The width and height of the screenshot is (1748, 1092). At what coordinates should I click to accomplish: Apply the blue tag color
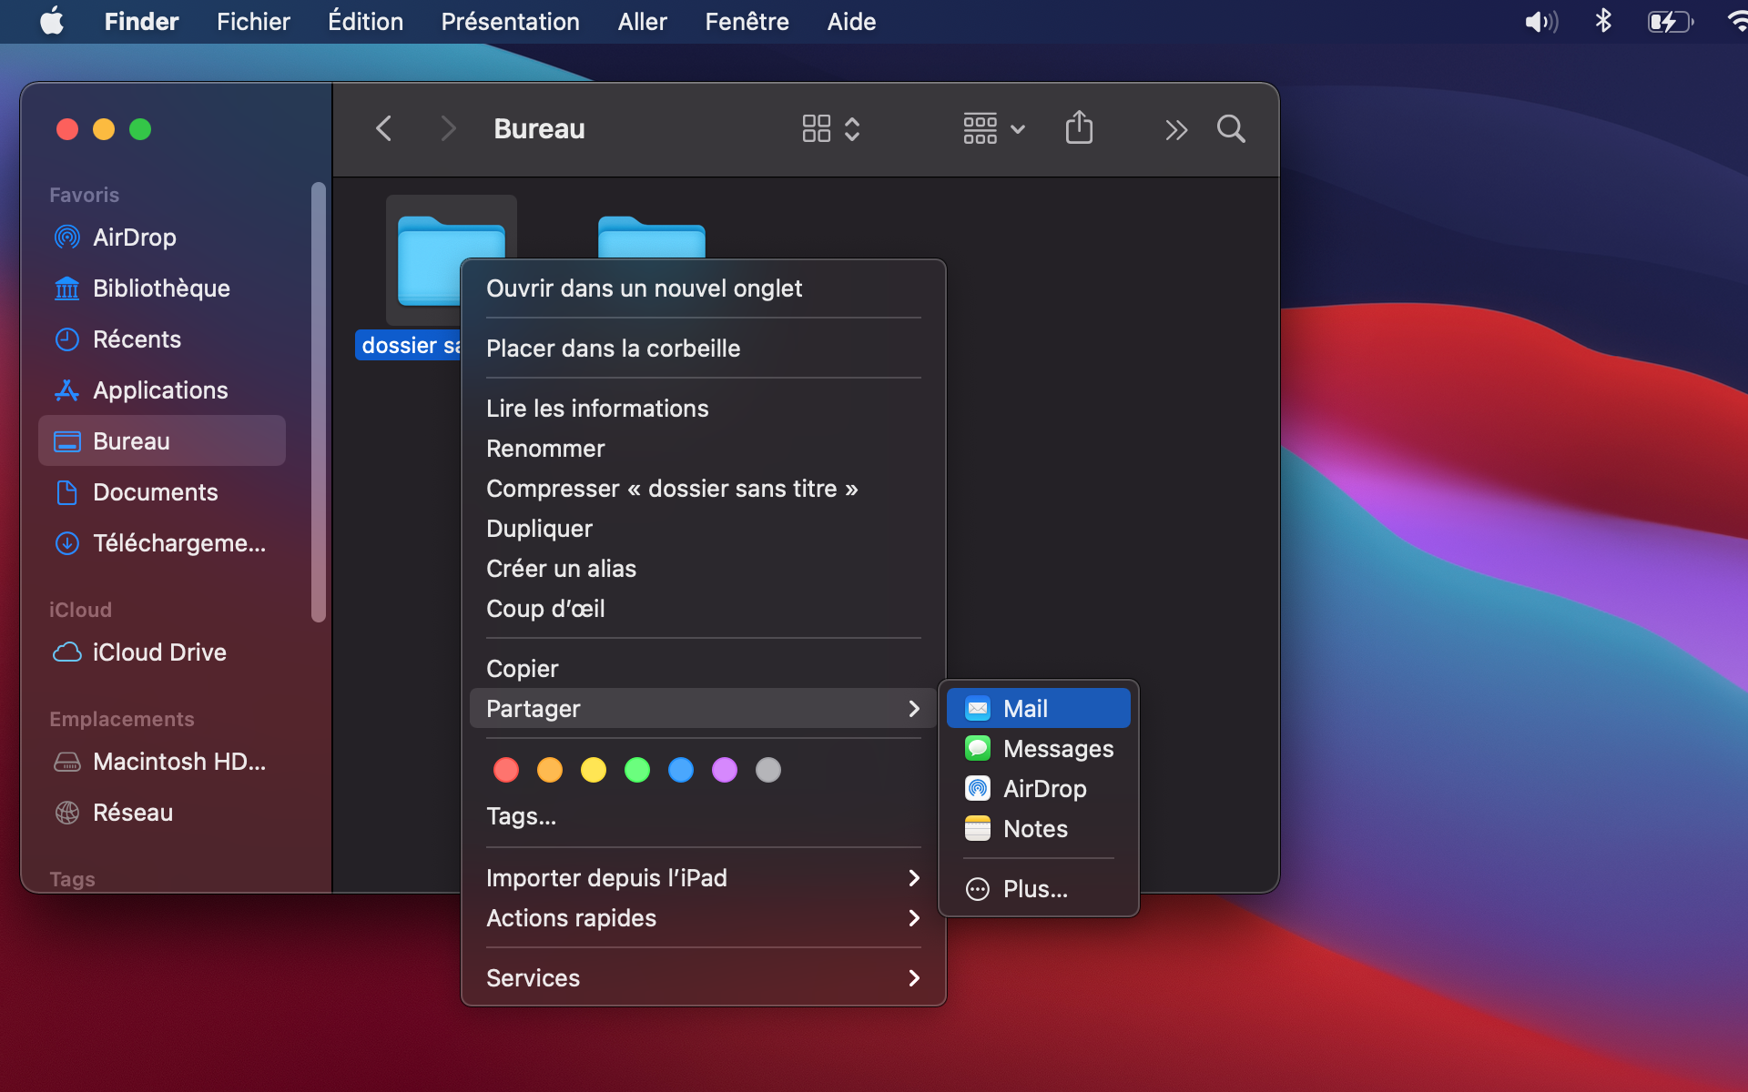pos(681,771)
